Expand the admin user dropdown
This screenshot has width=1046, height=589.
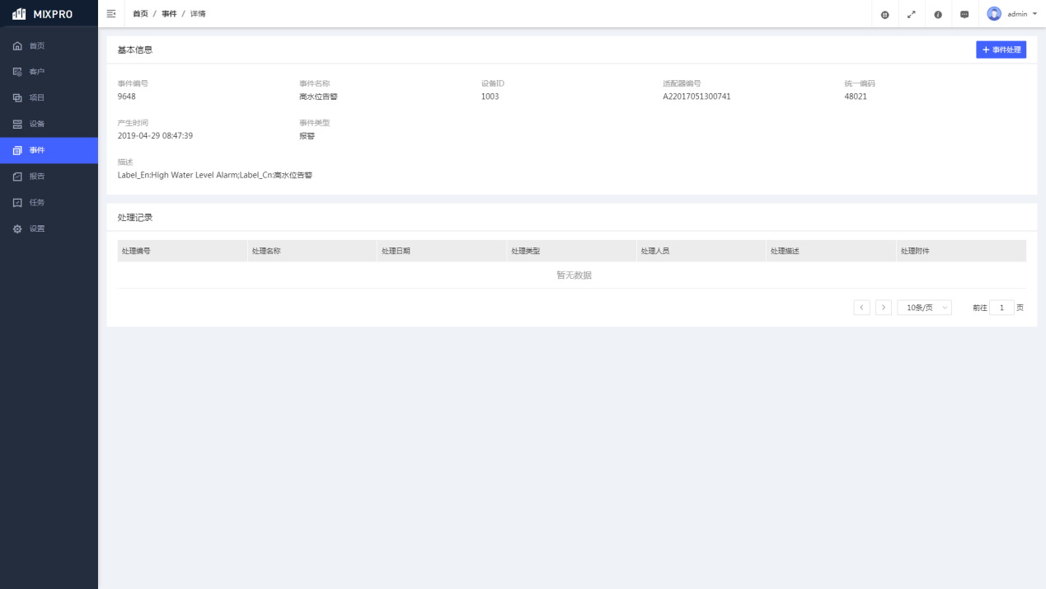point(1034,14)
